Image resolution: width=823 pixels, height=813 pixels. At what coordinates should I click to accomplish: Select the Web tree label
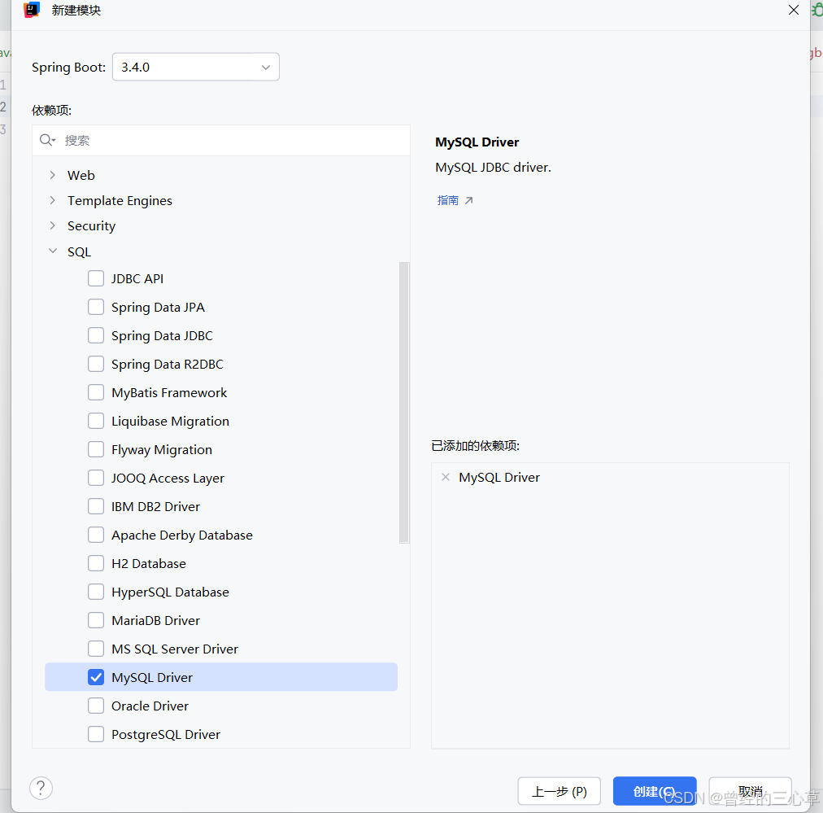tap(81, 176)
